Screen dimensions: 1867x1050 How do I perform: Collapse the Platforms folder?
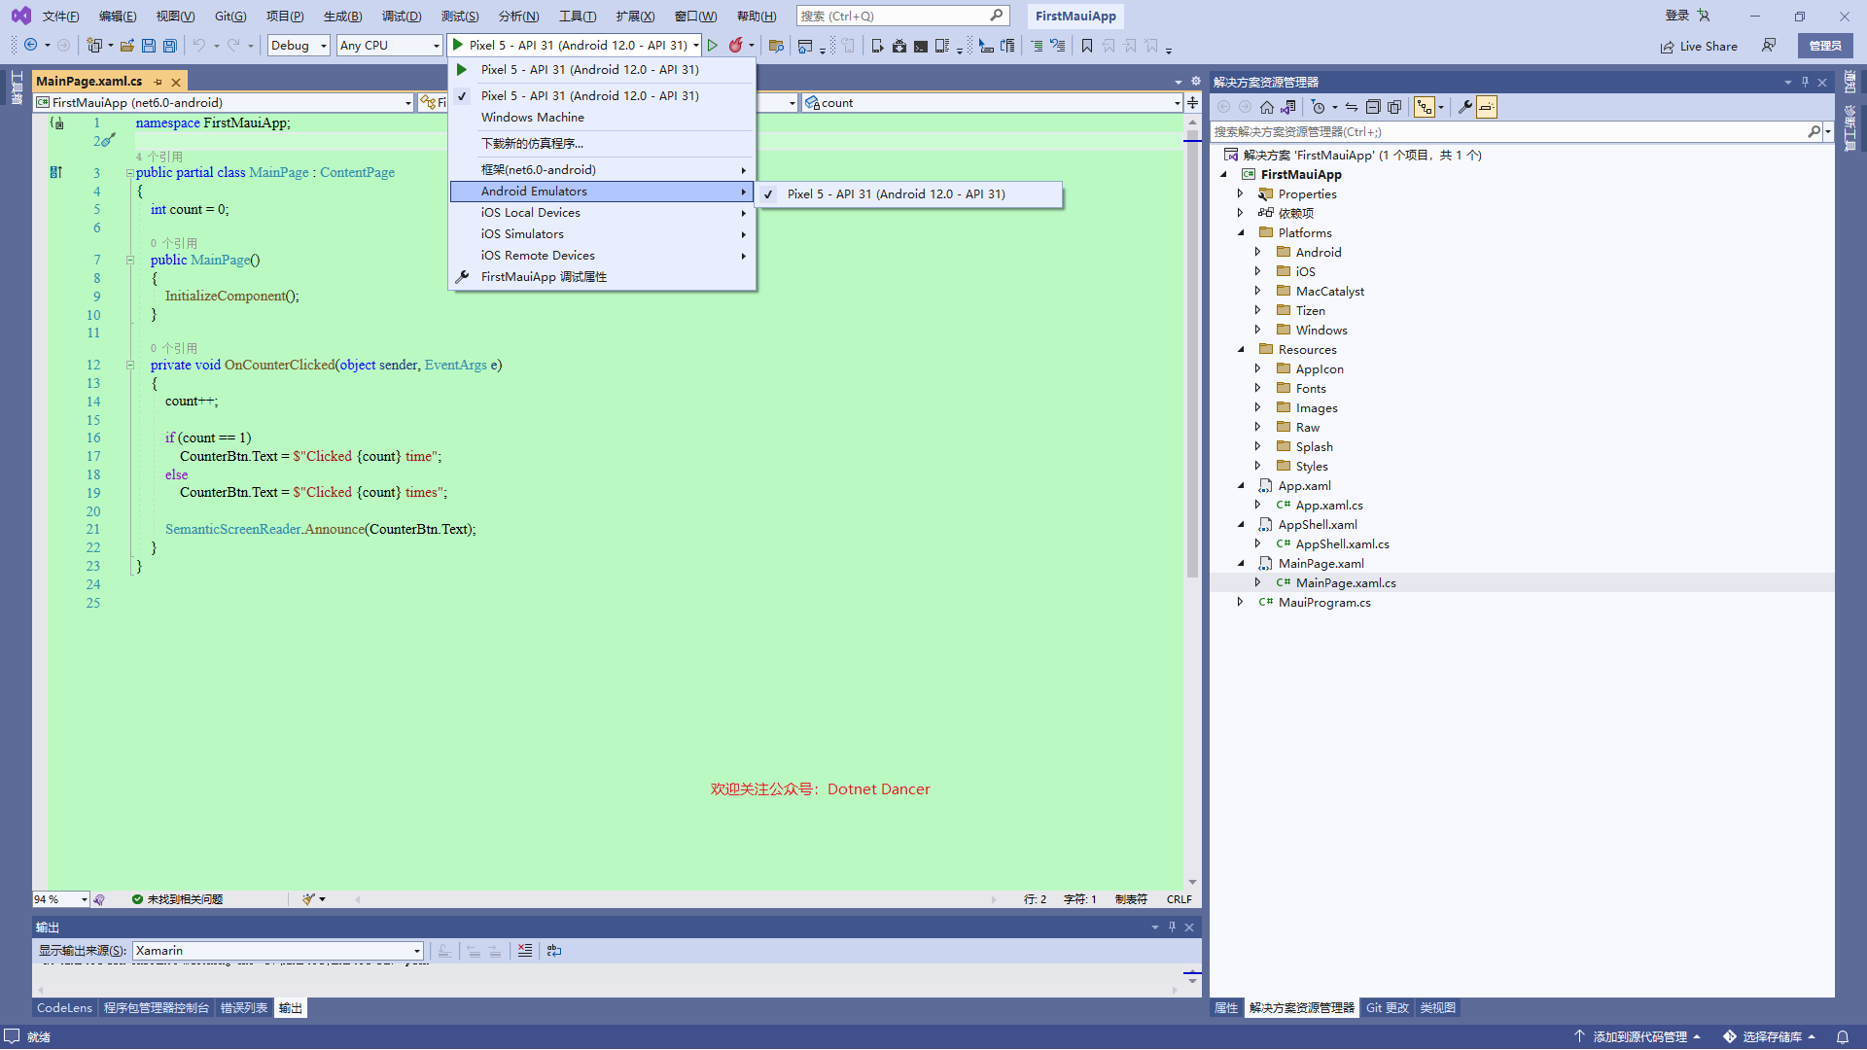click(1240, 233)
